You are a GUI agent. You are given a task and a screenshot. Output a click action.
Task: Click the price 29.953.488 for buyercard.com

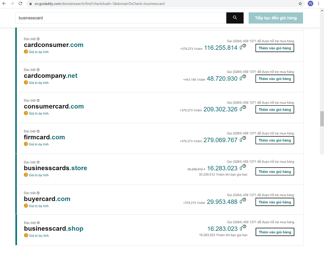pos(222,202)
